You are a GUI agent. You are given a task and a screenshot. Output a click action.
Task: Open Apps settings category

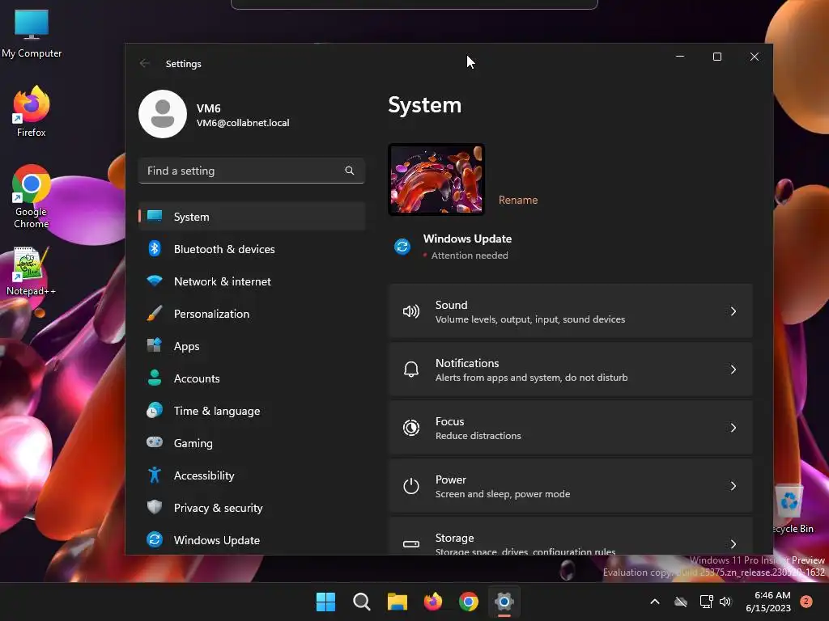(252, 346)
